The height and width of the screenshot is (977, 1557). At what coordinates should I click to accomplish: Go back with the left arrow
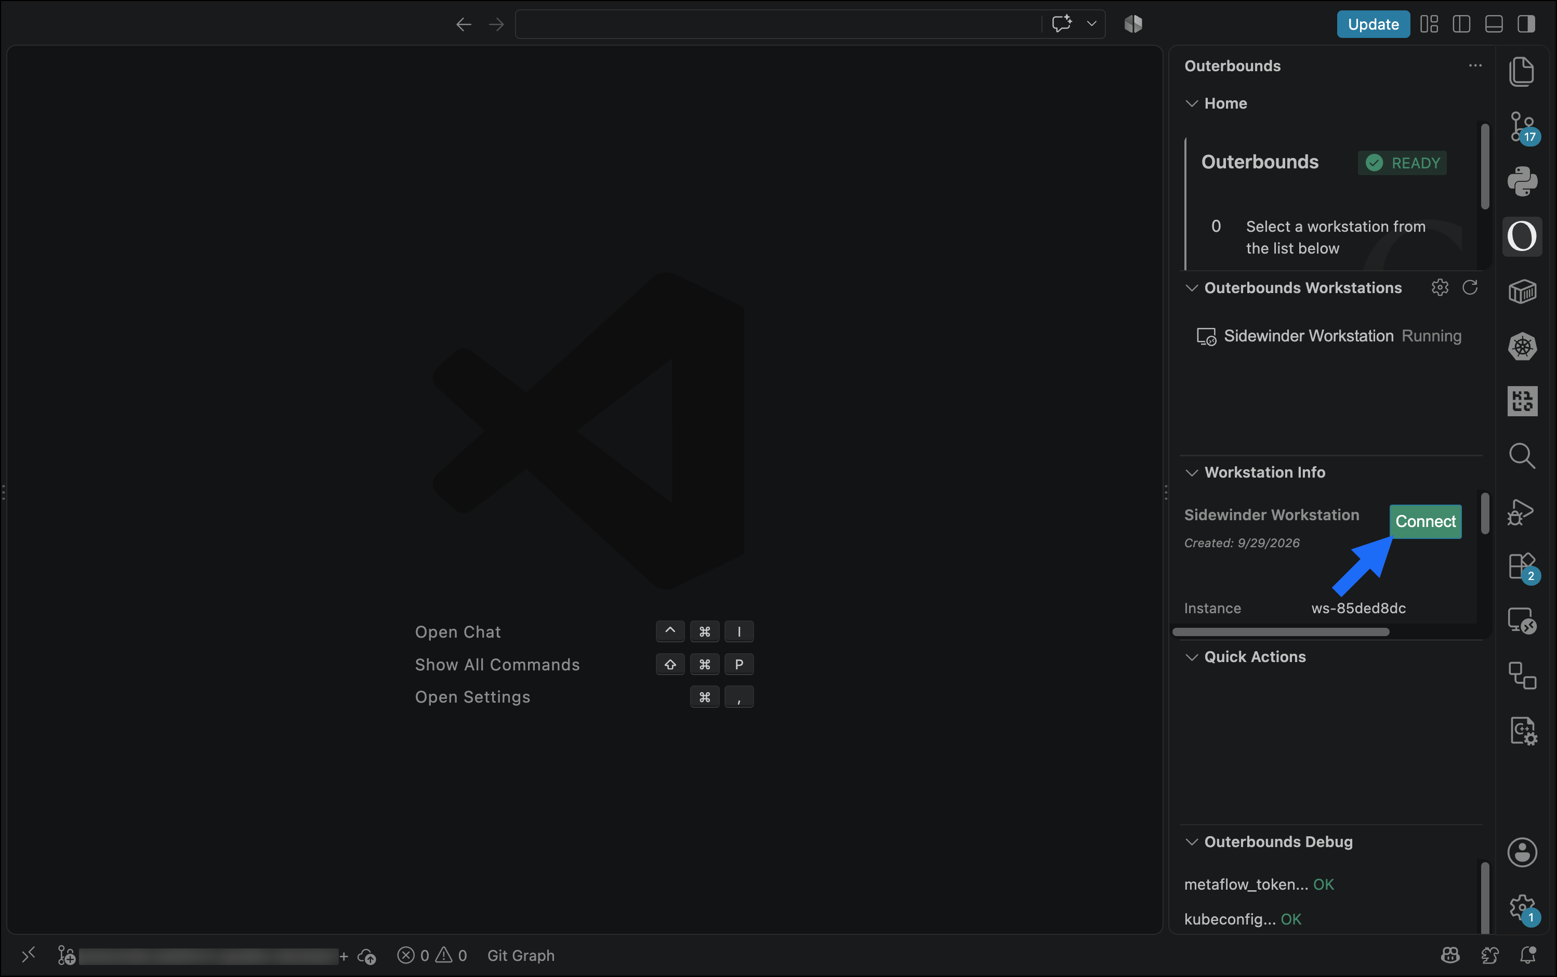click(463, 24)
